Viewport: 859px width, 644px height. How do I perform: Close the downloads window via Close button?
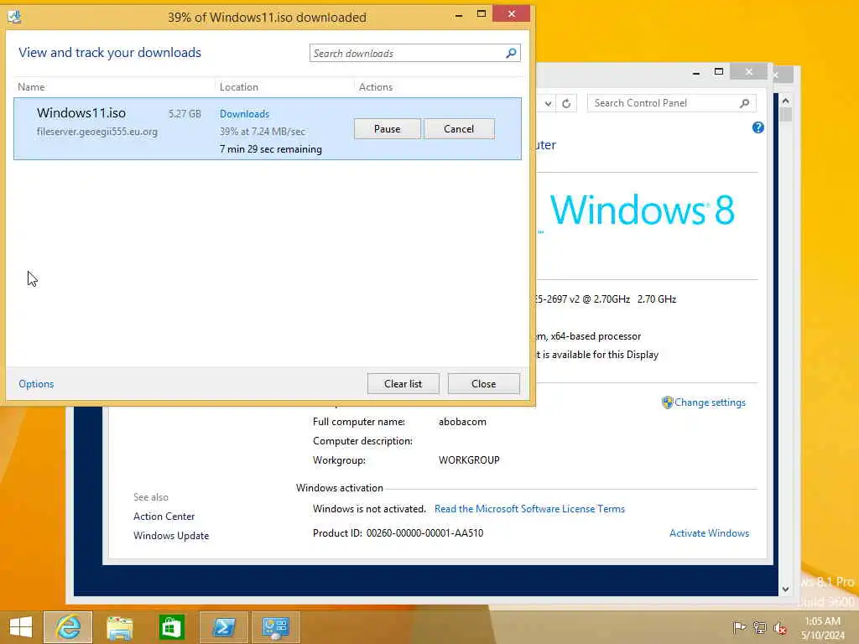[x=484, y=384]
